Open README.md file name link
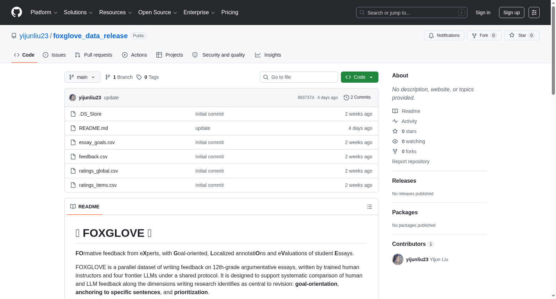The image size is (556, 299). (x=93, y=128)
